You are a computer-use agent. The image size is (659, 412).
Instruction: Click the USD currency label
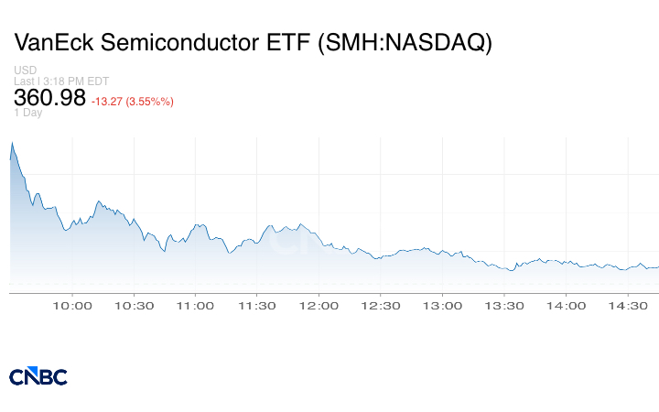click(x=25, y=70)
